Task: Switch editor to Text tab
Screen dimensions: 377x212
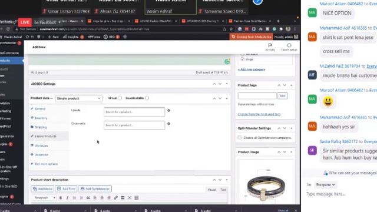Action: (x=223, y=190)
